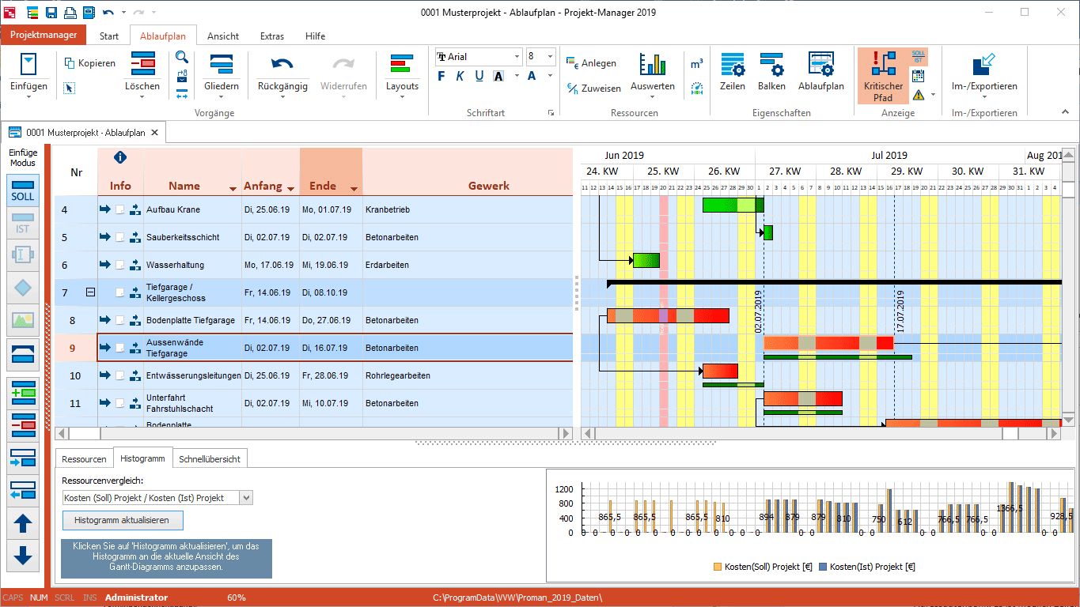
Task: Click the Gliedern ribbon icon
Action: click(221, 64)
